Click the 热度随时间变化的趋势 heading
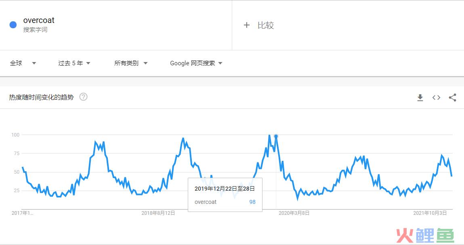The height and width of the screenshot is (245, 464). pyautogui.click(x=41, y=97)
